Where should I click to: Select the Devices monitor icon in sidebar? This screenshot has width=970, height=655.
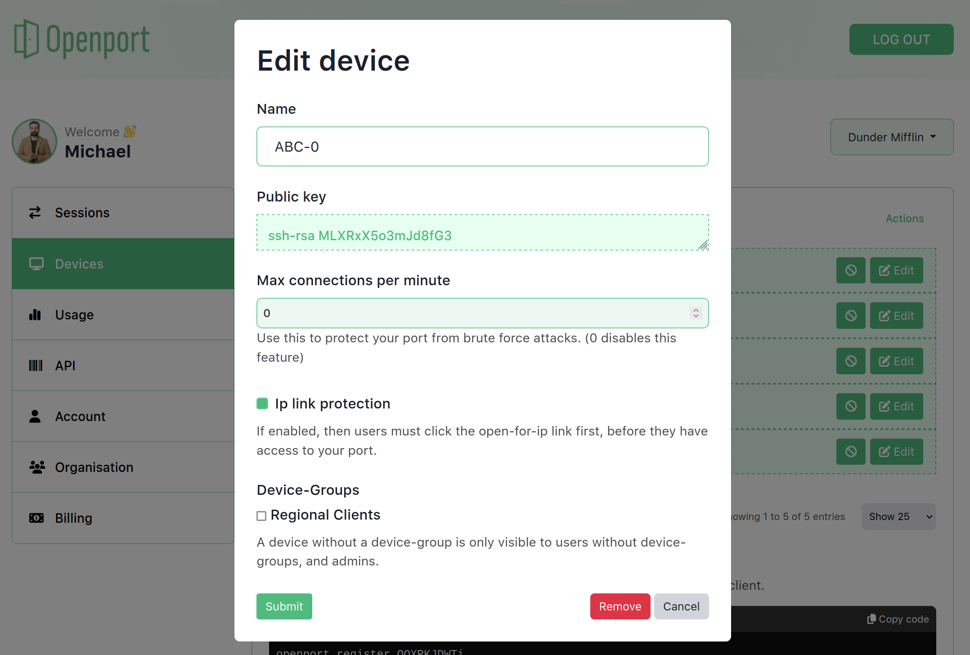pyautogui.click(x=36, y=264)
